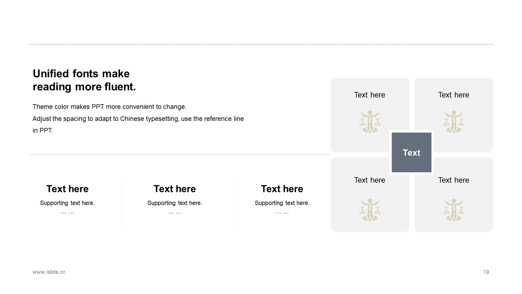
Task: Select first column's bold Text here heading
Action: [x=67, y=189]
